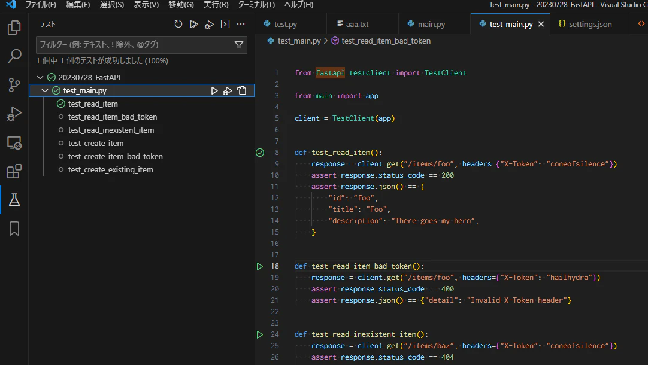Select test_create_item_bad_token in test list
Viewport: 648px width, 365px height.
coord(115,157)
